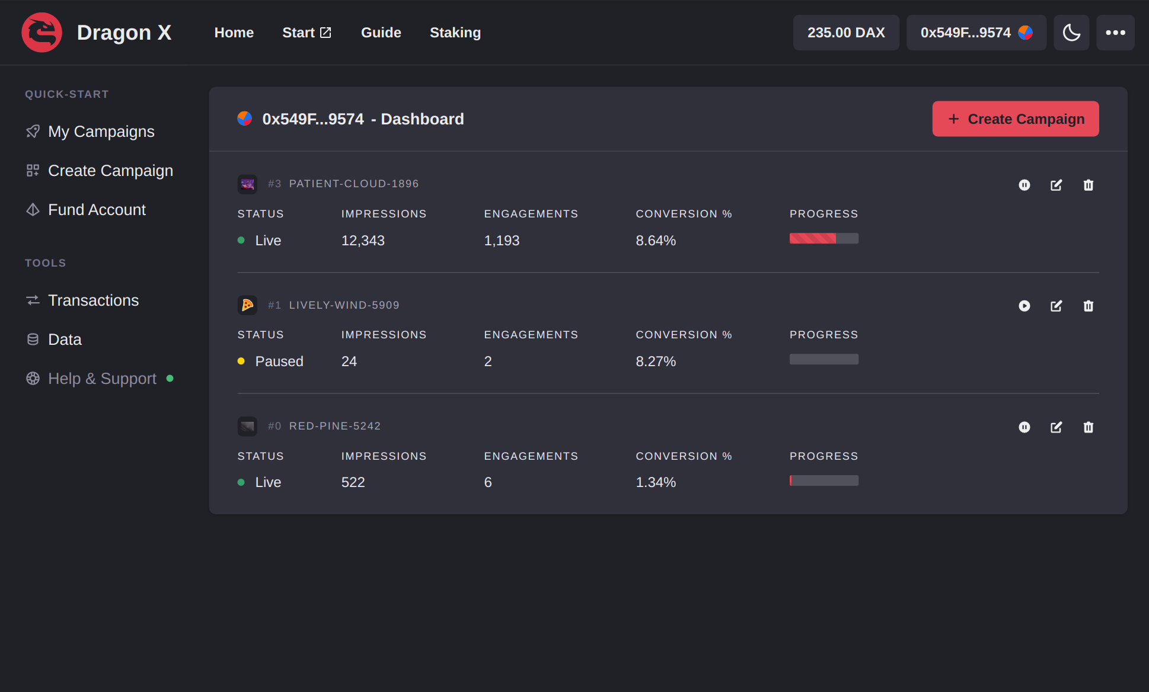This screenshot has width=1149, height=692.
Task: Open Help & Support from the sidebar
Action: (x=102, y=378)
